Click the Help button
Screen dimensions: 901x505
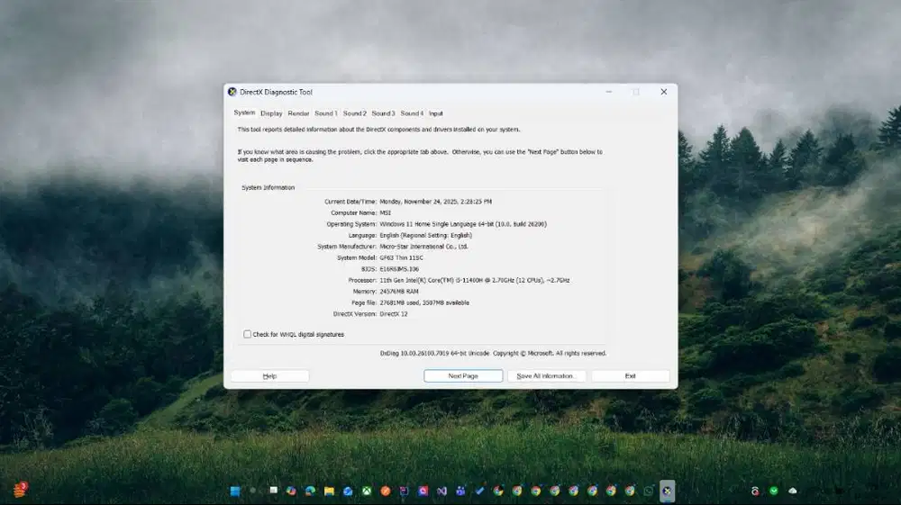(x=269, y=375)
